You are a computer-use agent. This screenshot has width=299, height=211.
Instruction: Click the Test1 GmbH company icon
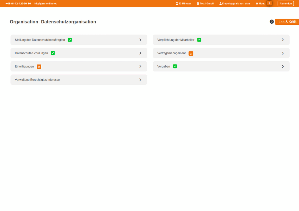click(x=198, y=4)
